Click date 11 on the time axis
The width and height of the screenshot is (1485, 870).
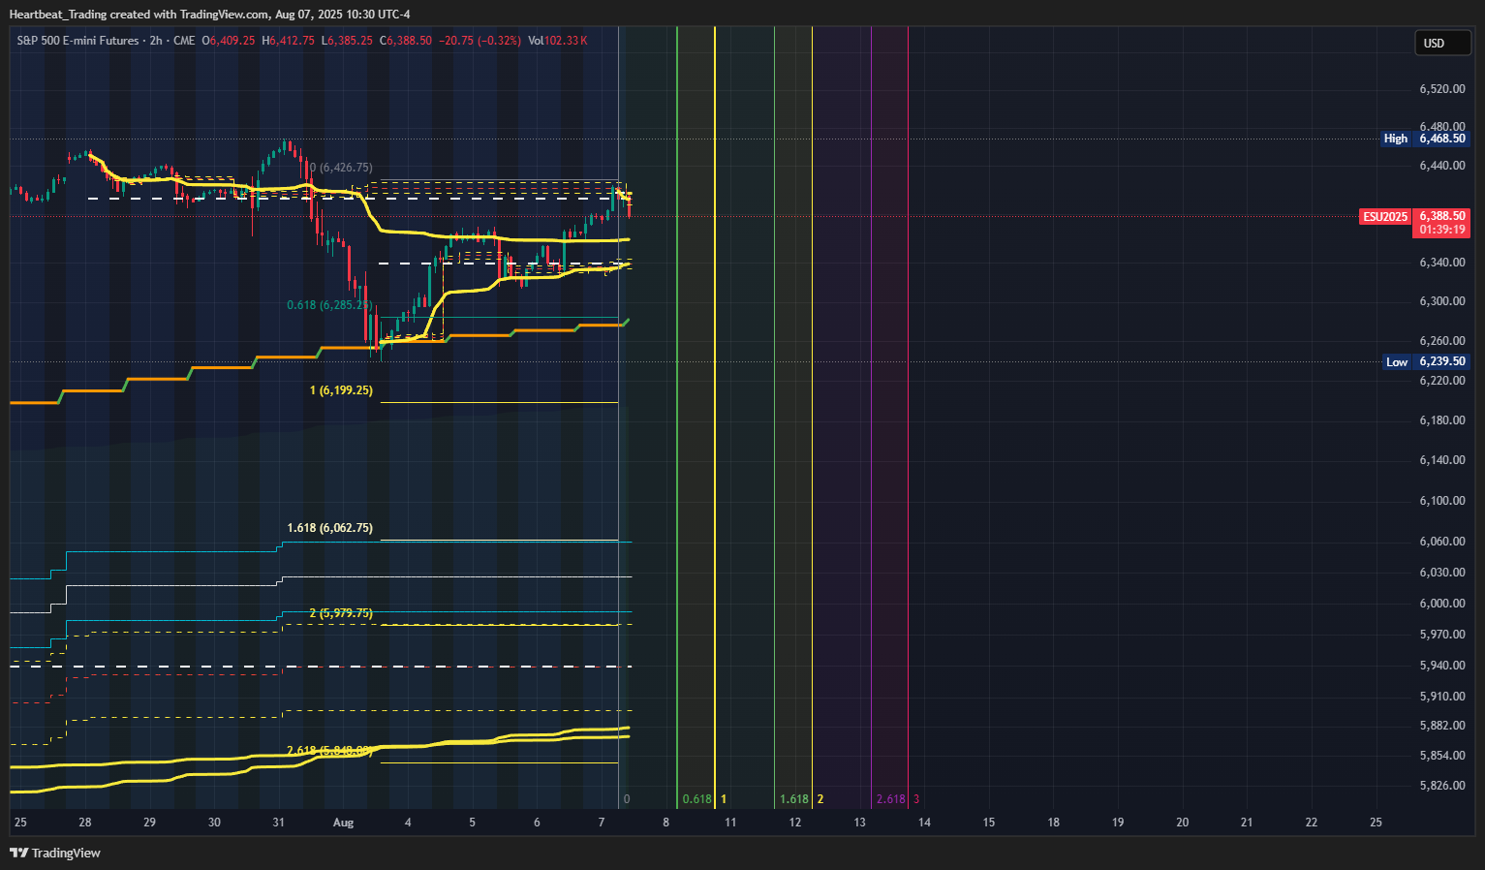point(730,823)
